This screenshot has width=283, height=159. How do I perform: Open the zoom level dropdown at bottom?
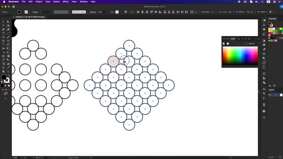22,158
